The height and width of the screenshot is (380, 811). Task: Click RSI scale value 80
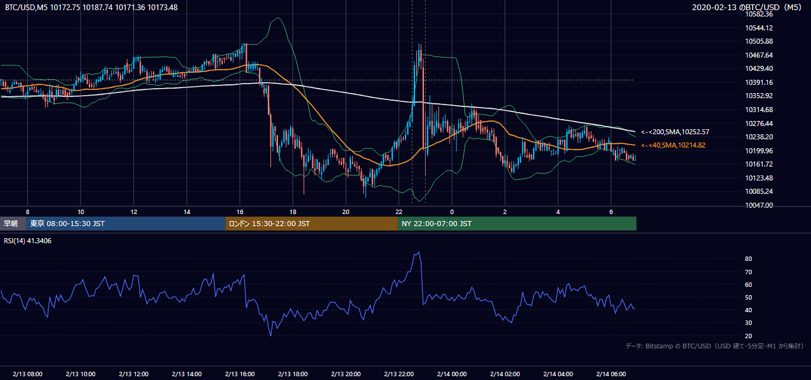[x=748, y=259]
